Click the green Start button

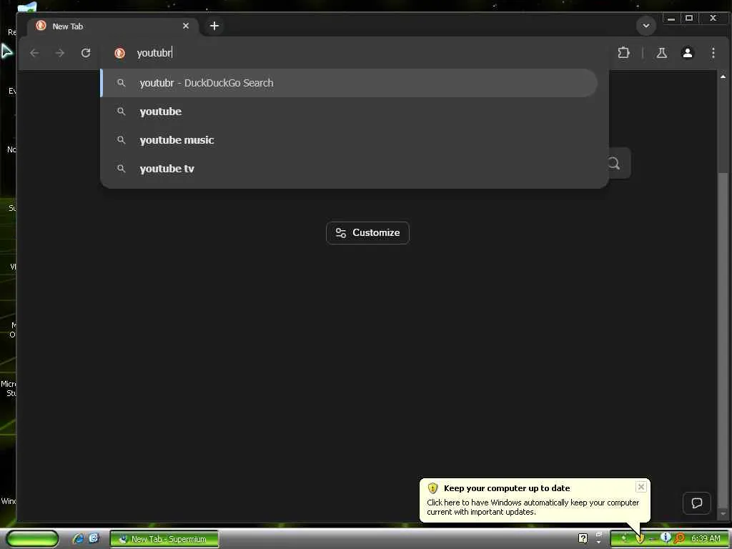tap(33, 538)
